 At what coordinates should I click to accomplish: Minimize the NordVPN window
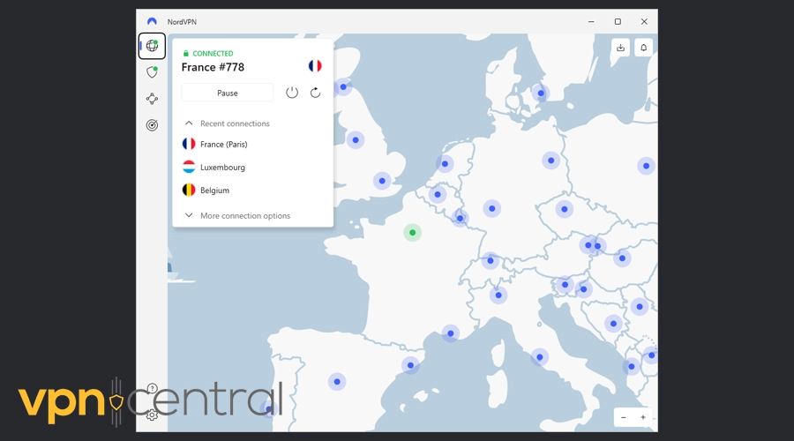591,22
